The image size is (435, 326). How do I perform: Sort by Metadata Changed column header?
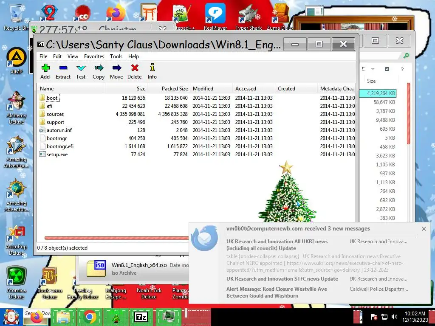click(x=337, y=89)
